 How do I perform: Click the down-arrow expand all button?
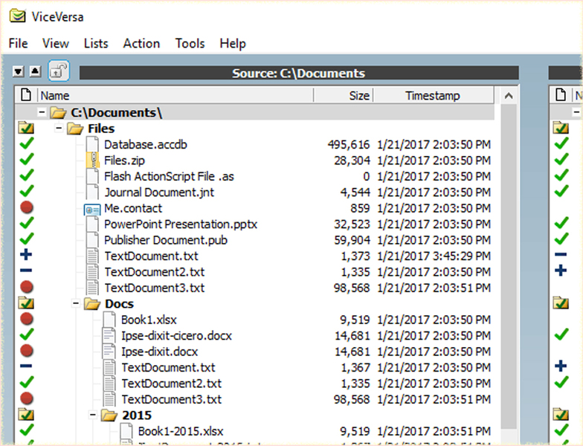[x=18, y=71]
